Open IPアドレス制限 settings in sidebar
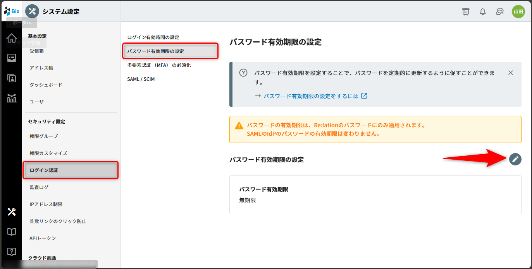532x269 pixels. point(46,204)
